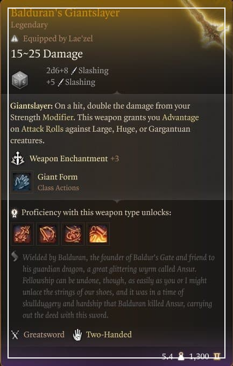233x366 pixels.
Task: Select the first weapon proficiency ability icon
Action: 22,234
